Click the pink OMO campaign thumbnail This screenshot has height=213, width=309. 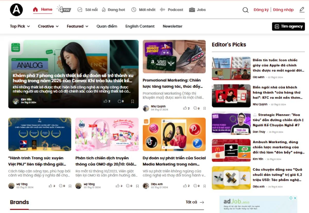107,134
